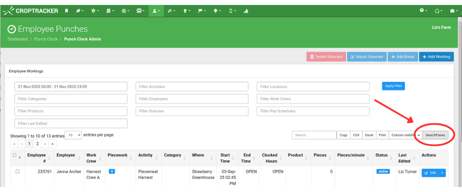462x192 pixels.
Task: Click the blue piecework dollar badge
Action: pos(111,172)
